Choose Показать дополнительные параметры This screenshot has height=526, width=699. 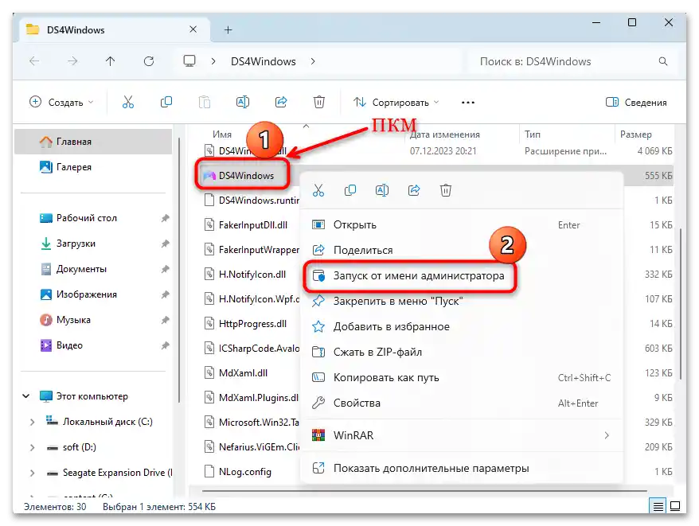click(462, 468)
